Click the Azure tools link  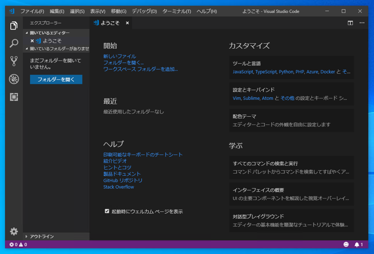[312, 72]
